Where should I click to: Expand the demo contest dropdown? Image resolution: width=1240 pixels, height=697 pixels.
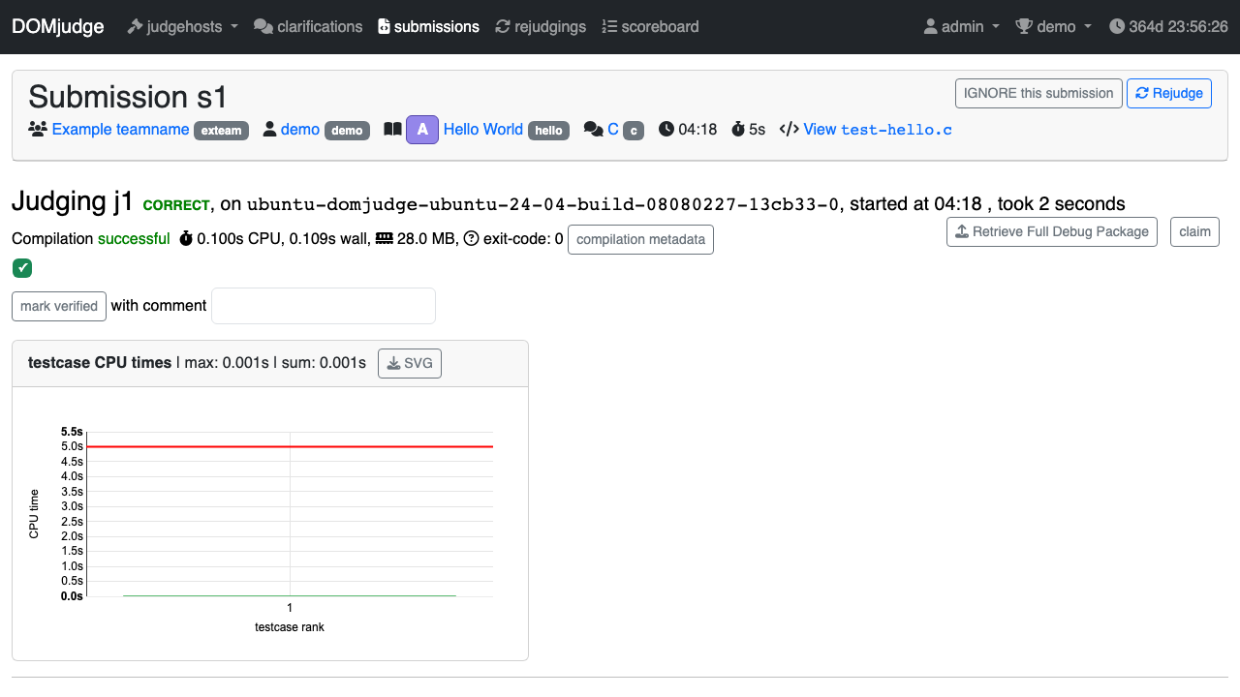(1053, 26)
